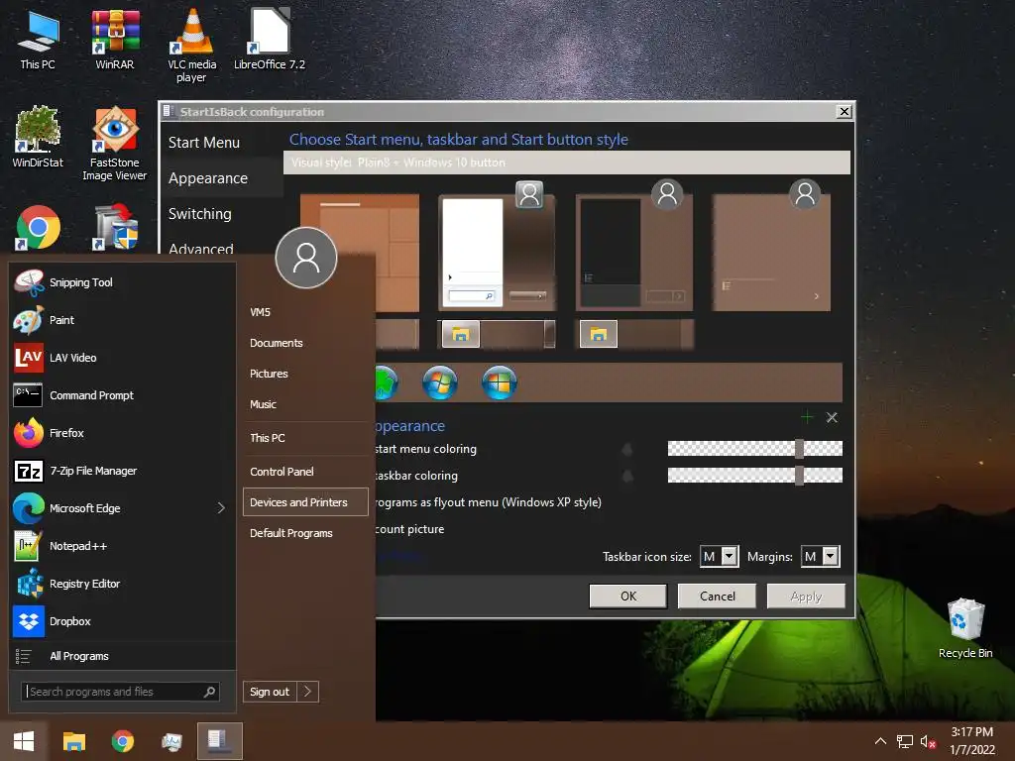
Task: Remove Start button image with X icon
Action: (x=832, y=417)
